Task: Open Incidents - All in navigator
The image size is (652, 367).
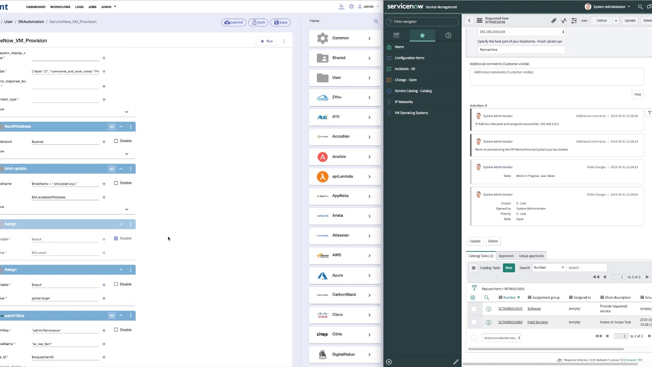Action: click(404, 69)
